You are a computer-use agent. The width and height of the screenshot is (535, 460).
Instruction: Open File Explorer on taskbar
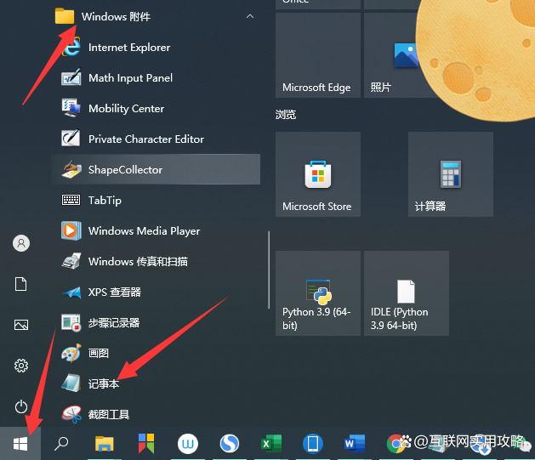[x=104, y=444]
